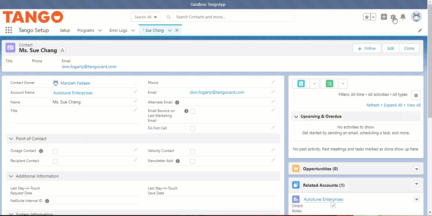Open the Setup gear icon
The image size is (432, 216).
tap(393, 17)
